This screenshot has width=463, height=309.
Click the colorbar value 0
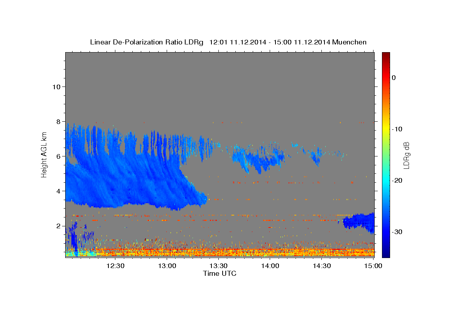[394, 78]
